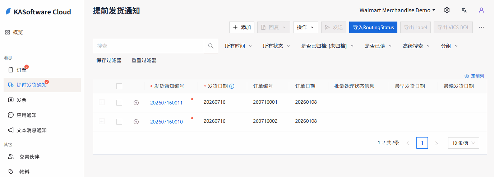Open the more options ellipsis
This screenshot has width=494, height=177.
[x=481, y=27]
